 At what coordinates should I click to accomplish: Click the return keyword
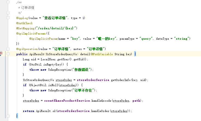click(28, 111)
